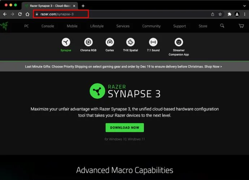
Task: Open the browser extensions puzzle icon
Action: click(x=230, y=14)
